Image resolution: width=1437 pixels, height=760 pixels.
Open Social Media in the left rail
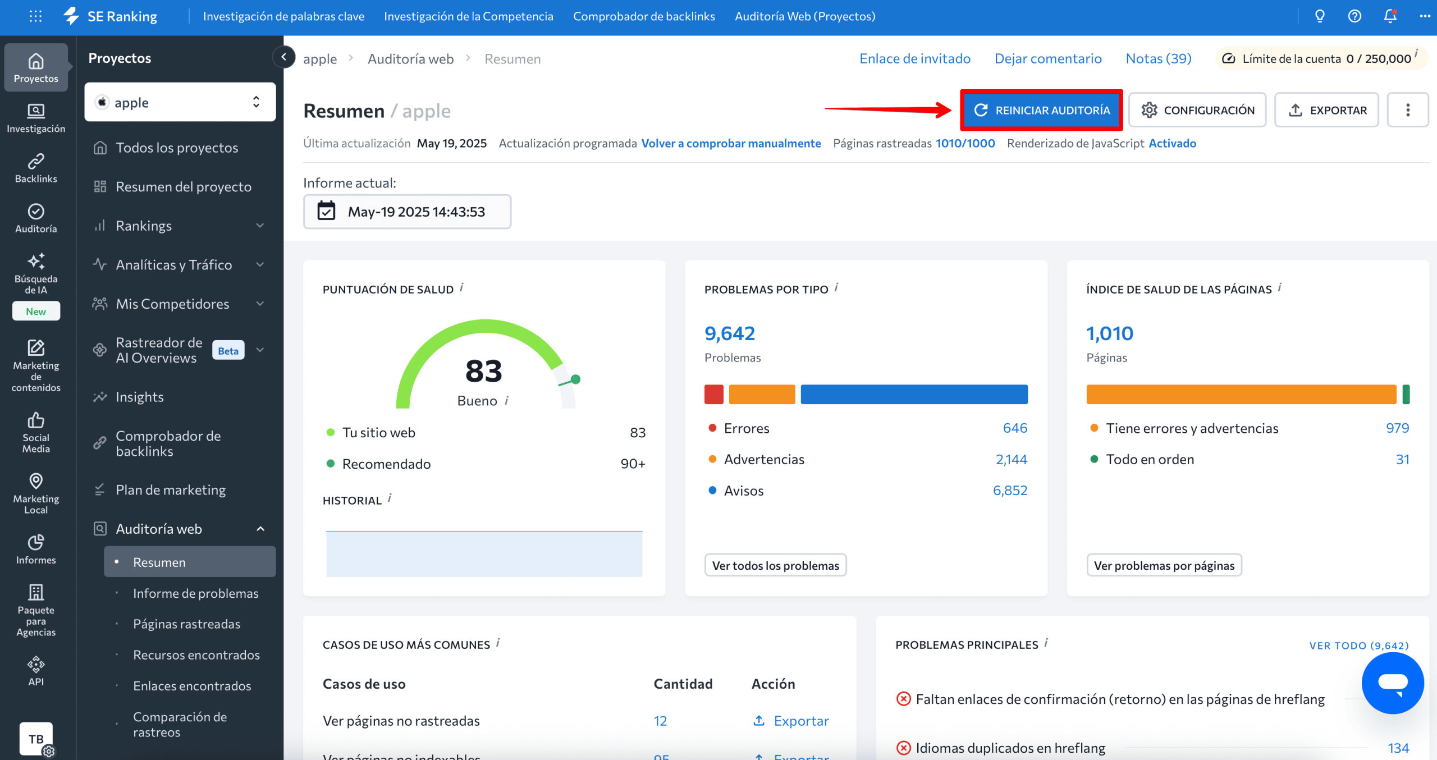[x=36, y=432]
